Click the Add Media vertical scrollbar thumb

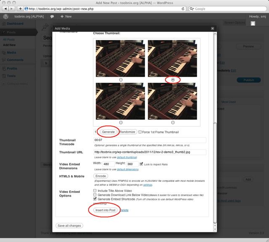point(215,173)
